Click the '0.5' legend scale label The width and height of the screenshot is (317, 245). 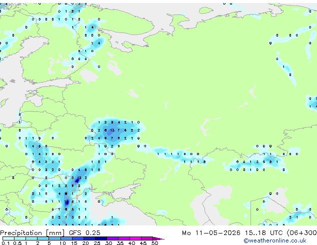[17, 243]
